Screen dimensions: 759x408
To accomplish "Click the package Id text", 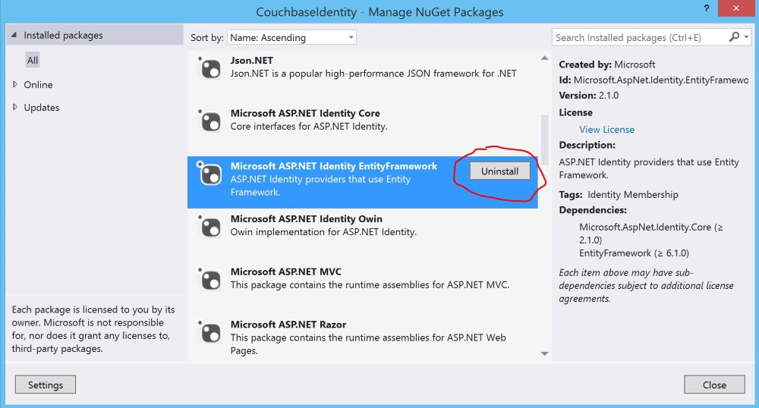I will coord(653,80).
